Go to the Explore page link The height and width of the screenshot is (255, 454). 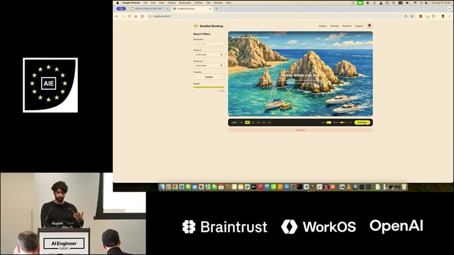click(x=323, y=26)
